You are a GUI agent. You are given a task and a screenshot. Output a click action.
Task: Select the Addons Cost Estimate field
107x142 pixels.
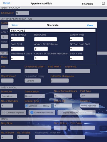click(41, 49)
